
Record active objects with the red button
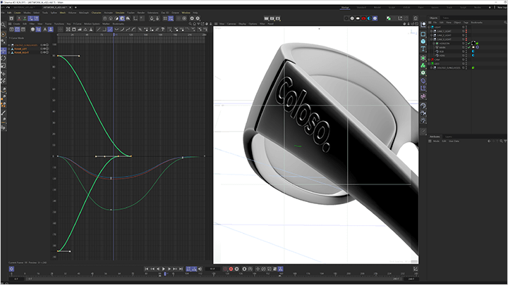(231, 269)
